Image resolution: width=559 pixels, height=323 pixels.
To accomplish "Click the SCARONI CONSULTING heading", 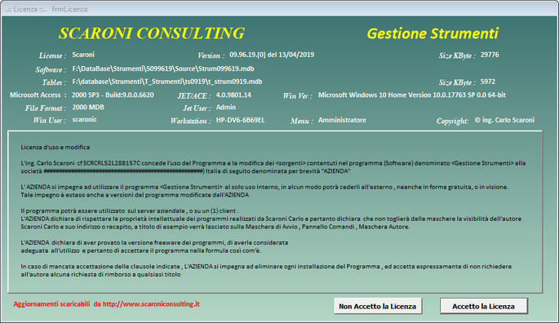I will point(152,33).
